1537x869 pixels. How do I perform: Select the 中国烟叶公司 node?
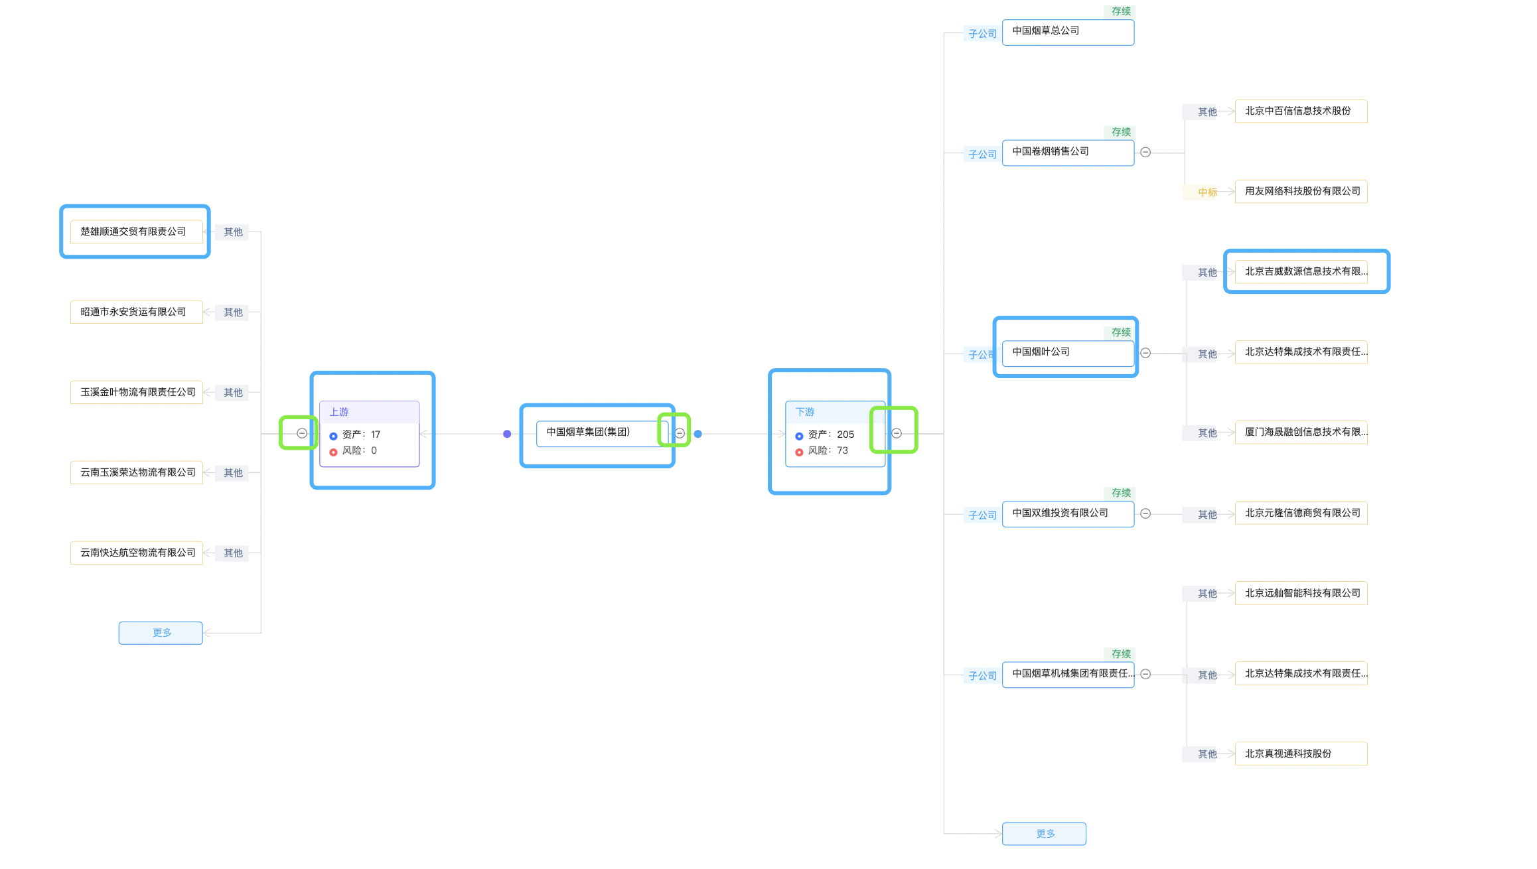(x=1068, y=354)
